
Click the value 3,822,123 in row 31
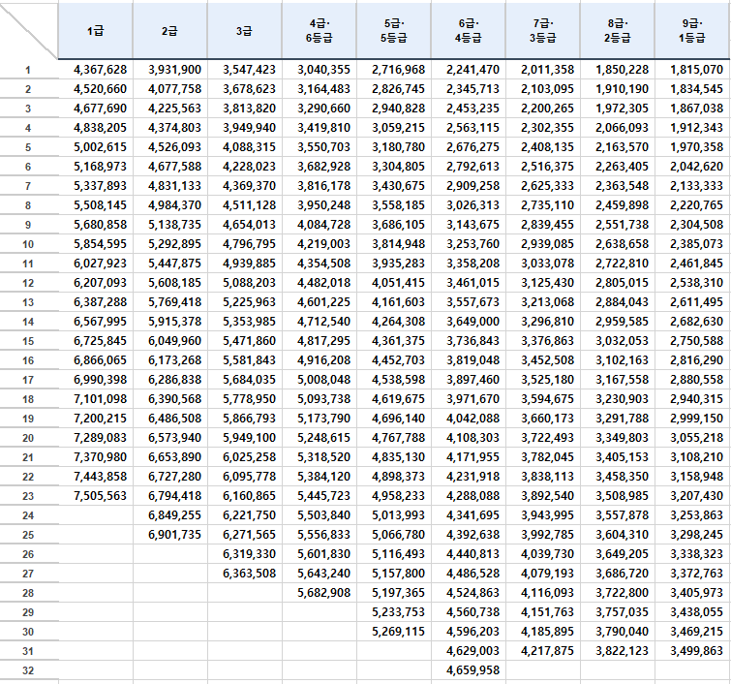pos(622,651)
